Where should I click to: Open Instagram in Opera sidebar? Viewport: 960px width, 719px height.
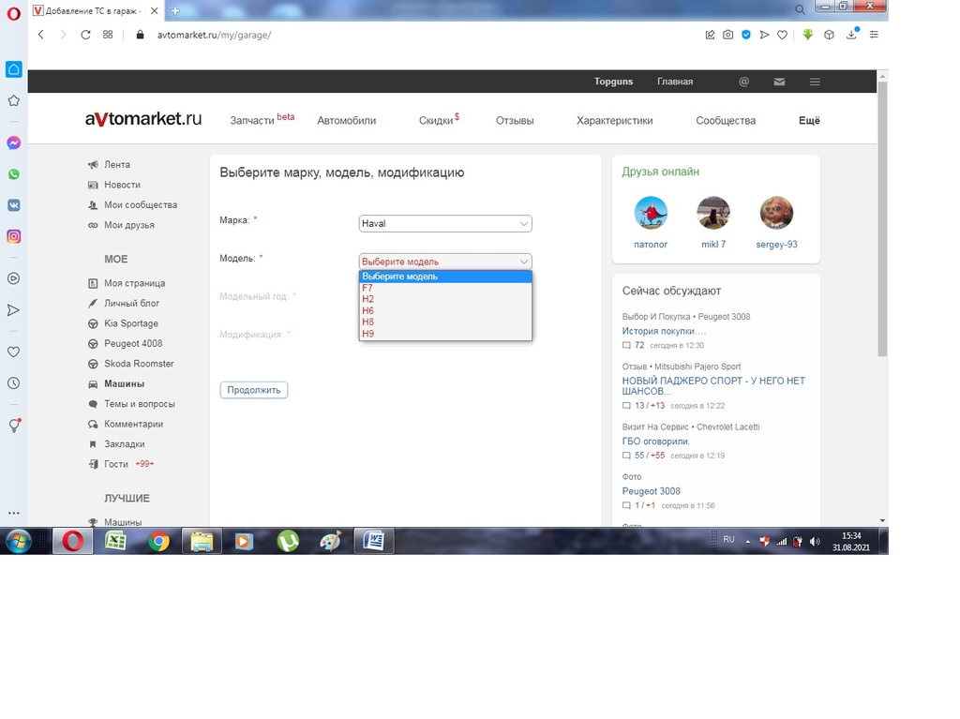(13, 236)
